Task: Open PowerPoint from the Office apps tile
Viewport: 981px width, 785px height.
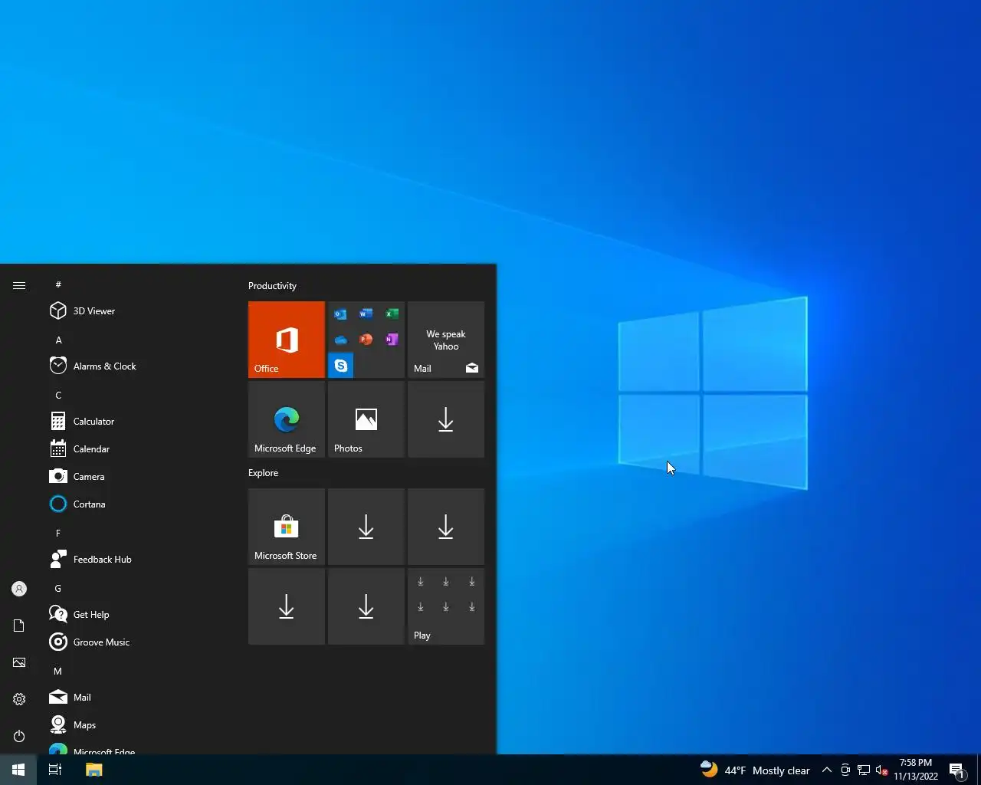Action: (x=366, y=340)
